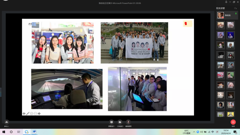Select presenter 陈松松 in the participant panel
The height and width of the screenshot is (135, 240).
pos(227,15)
